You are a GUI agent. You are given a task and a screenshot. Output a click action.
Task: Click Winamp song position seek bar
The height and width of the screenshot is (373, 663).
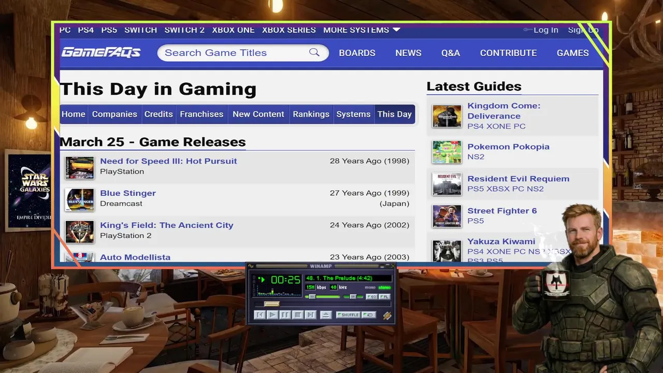point(323,304)
